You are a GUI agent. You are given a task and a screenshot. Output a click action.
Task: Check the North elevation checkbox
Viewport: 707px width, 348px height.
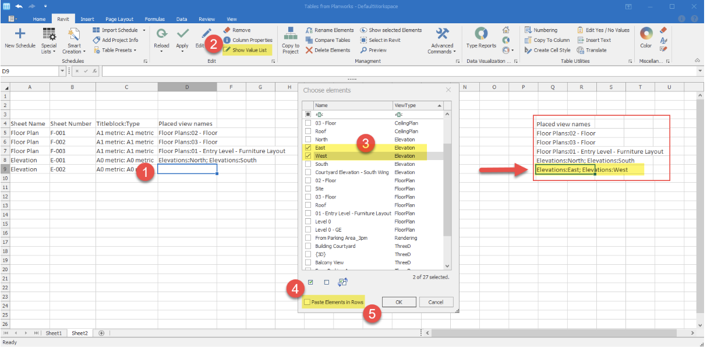point(309,140)
